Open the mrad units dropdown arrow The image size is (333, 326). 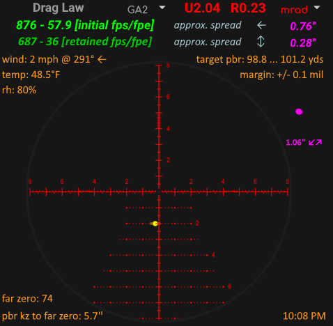[317, 8]
